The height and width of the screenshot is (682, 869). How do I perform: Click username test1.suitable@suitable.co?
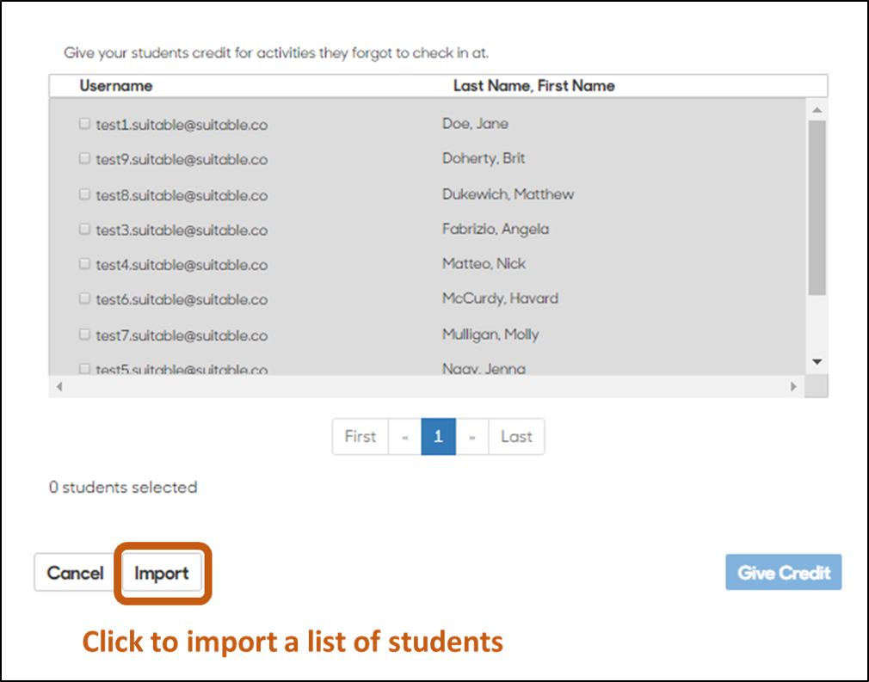coord(182,126)
